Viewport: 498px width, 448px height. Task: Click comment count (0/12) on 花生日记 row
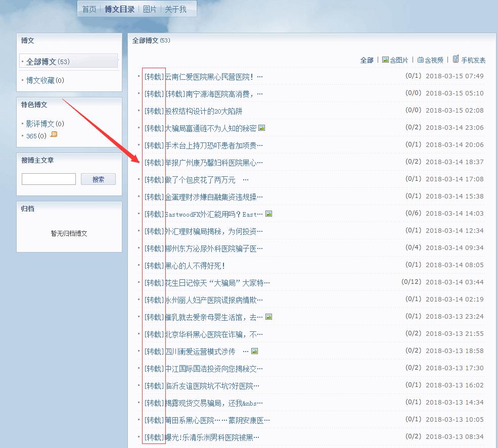[x=412, y=282]
